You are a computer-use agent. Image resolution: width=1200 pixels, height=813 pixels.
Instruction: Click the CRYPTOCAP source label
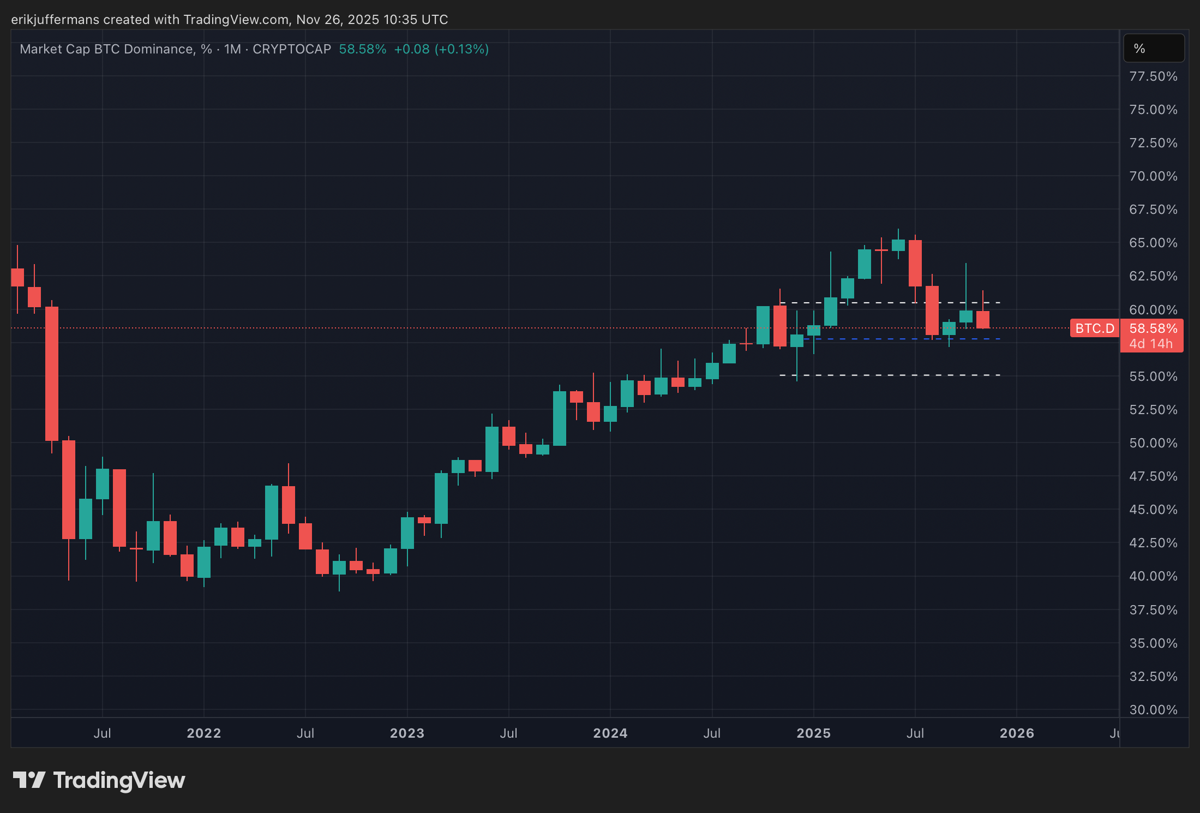coord(292,49)
